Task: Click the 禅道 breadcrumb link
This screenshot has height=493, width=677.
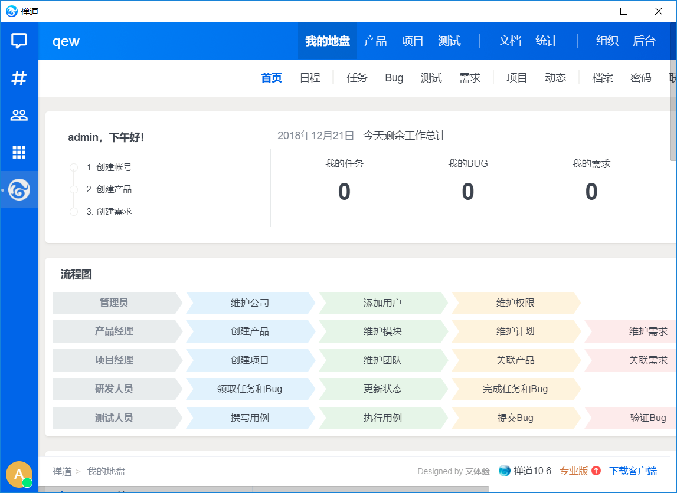Action: click(x=62, y=471)
